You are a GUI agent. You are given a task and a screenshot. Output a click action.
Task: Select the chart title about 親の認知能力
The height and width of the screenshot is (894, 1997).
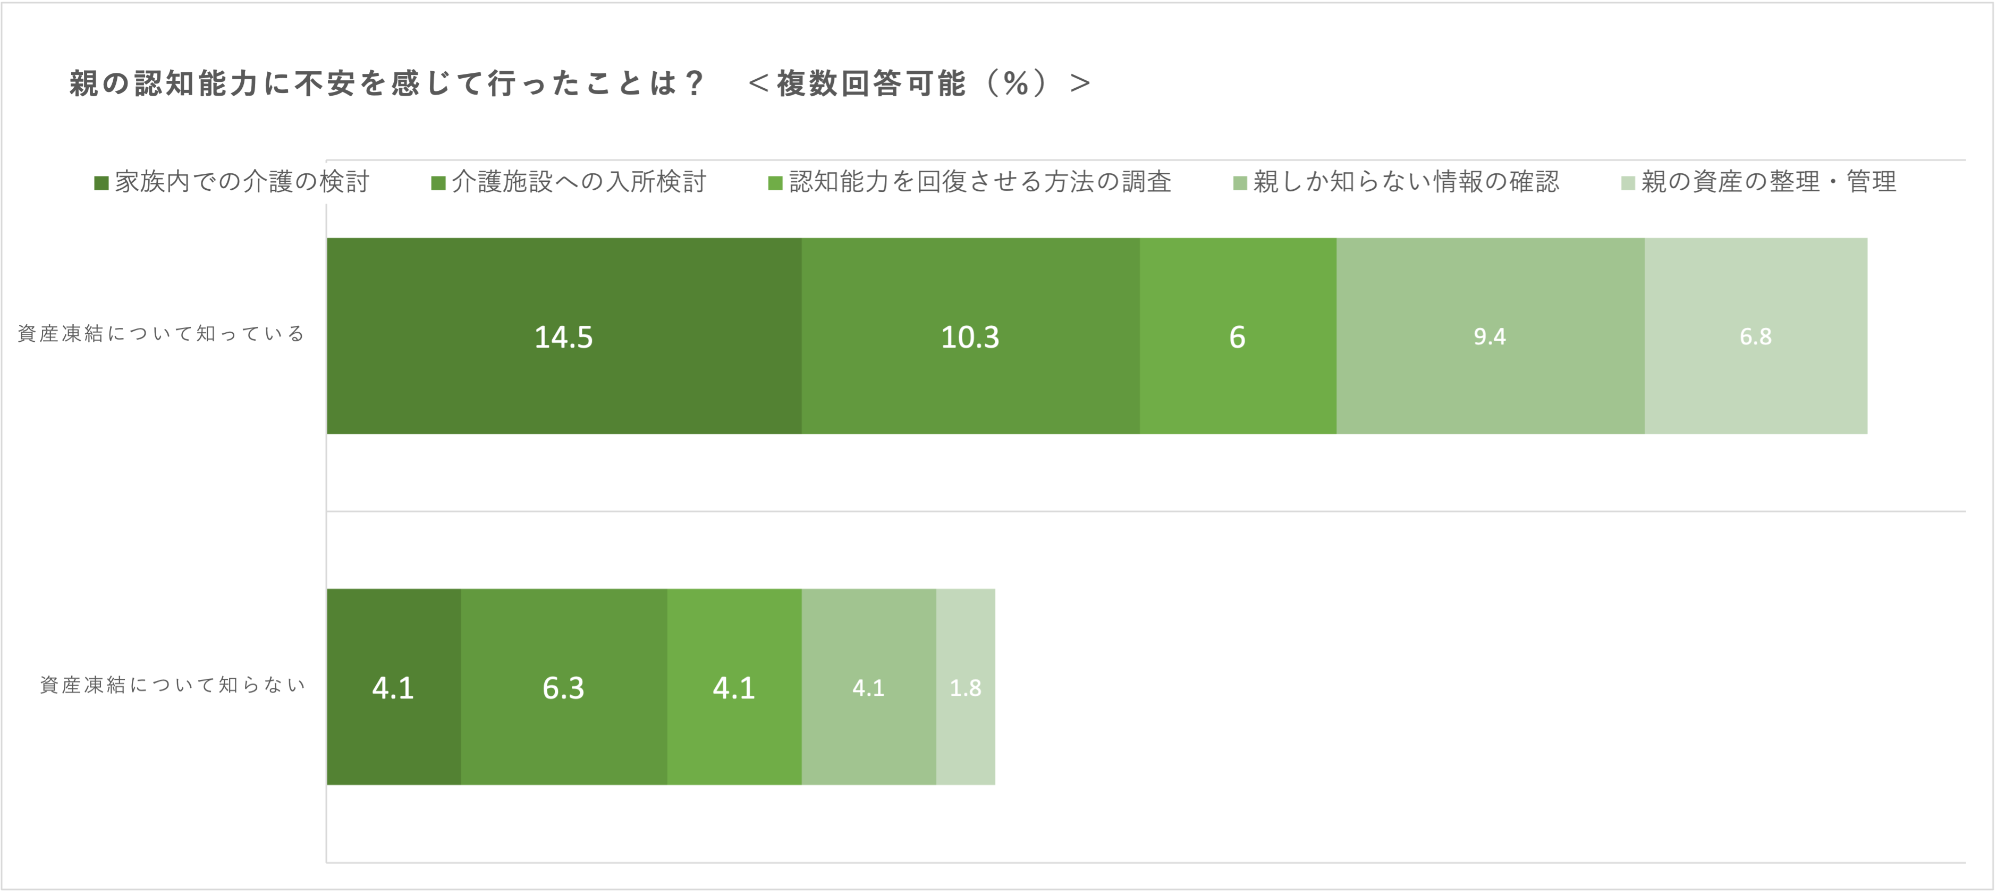[580, 83]
